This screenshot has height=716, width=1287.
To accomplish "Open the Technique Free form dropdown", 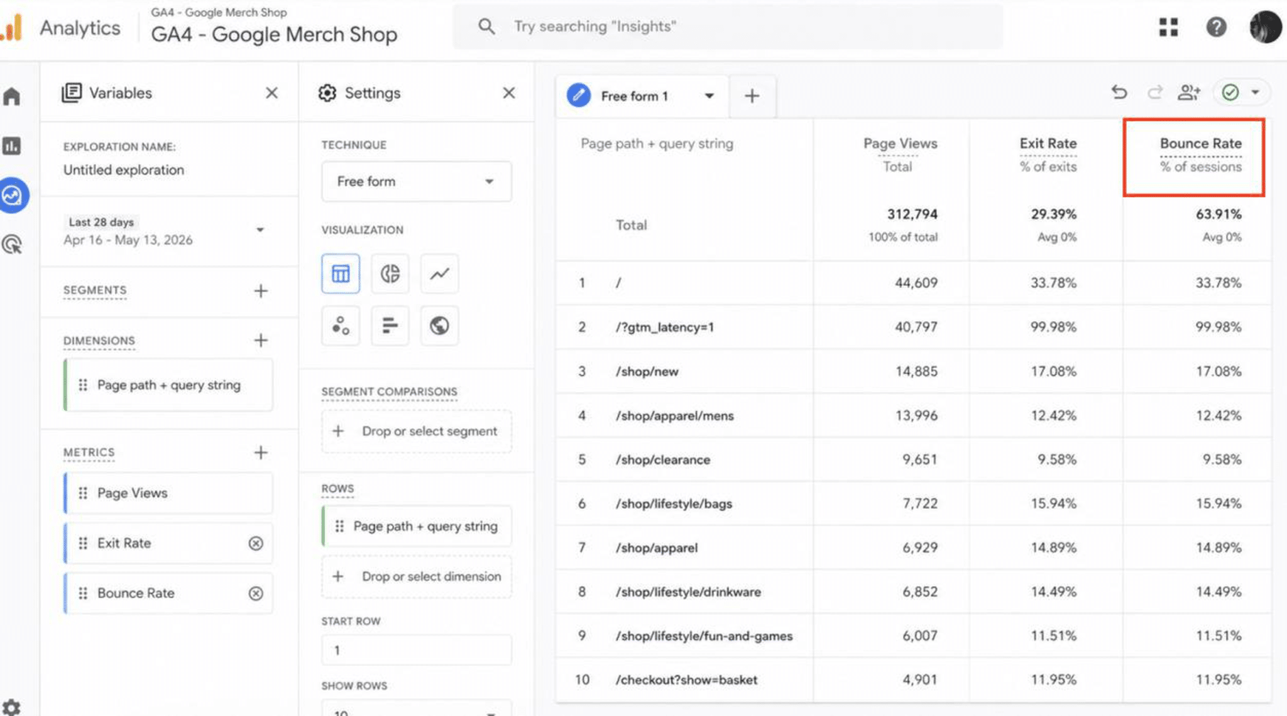I will coord(416,182).
